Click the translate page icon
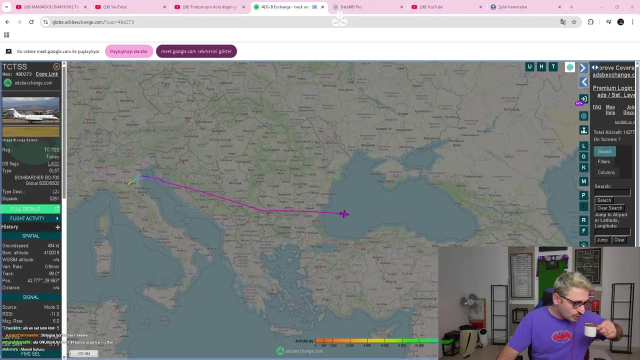This screenshot has height=360, width=640. pos(563,22)
